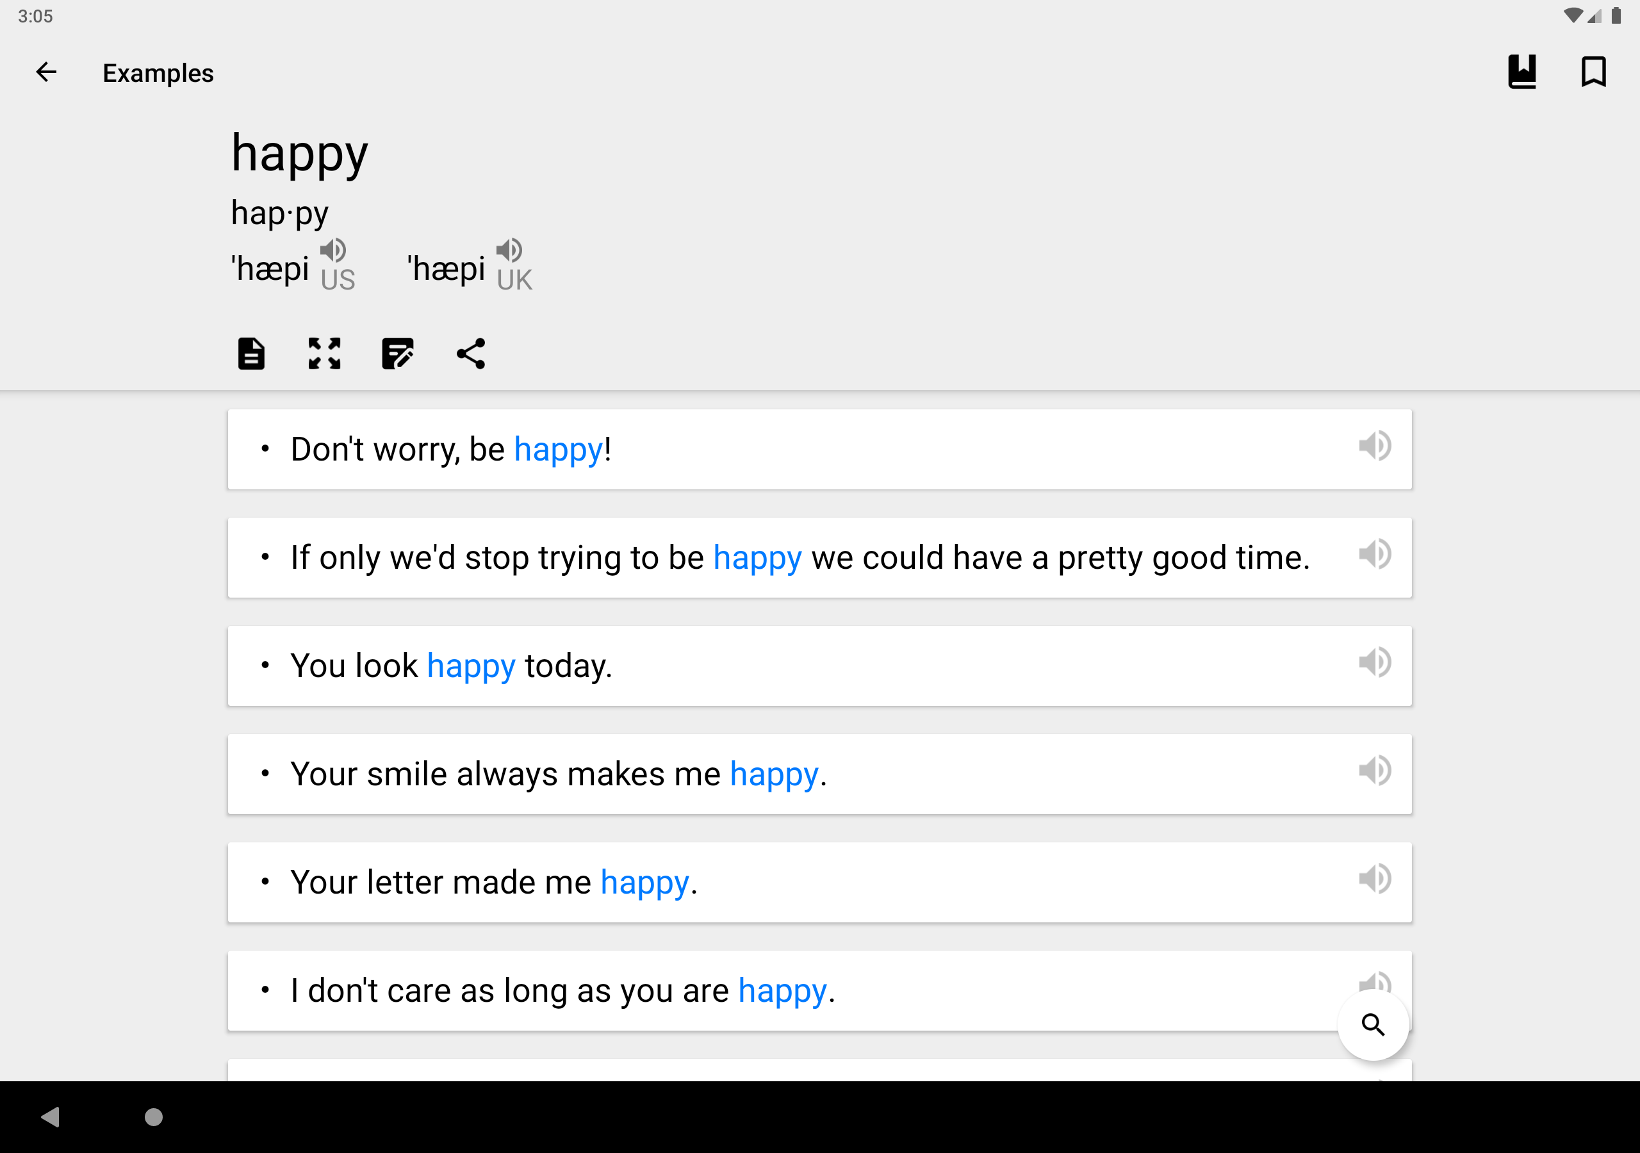Select "Your smile always makes me happy." sentence
1640x1153 pixels.
[819, 774]
